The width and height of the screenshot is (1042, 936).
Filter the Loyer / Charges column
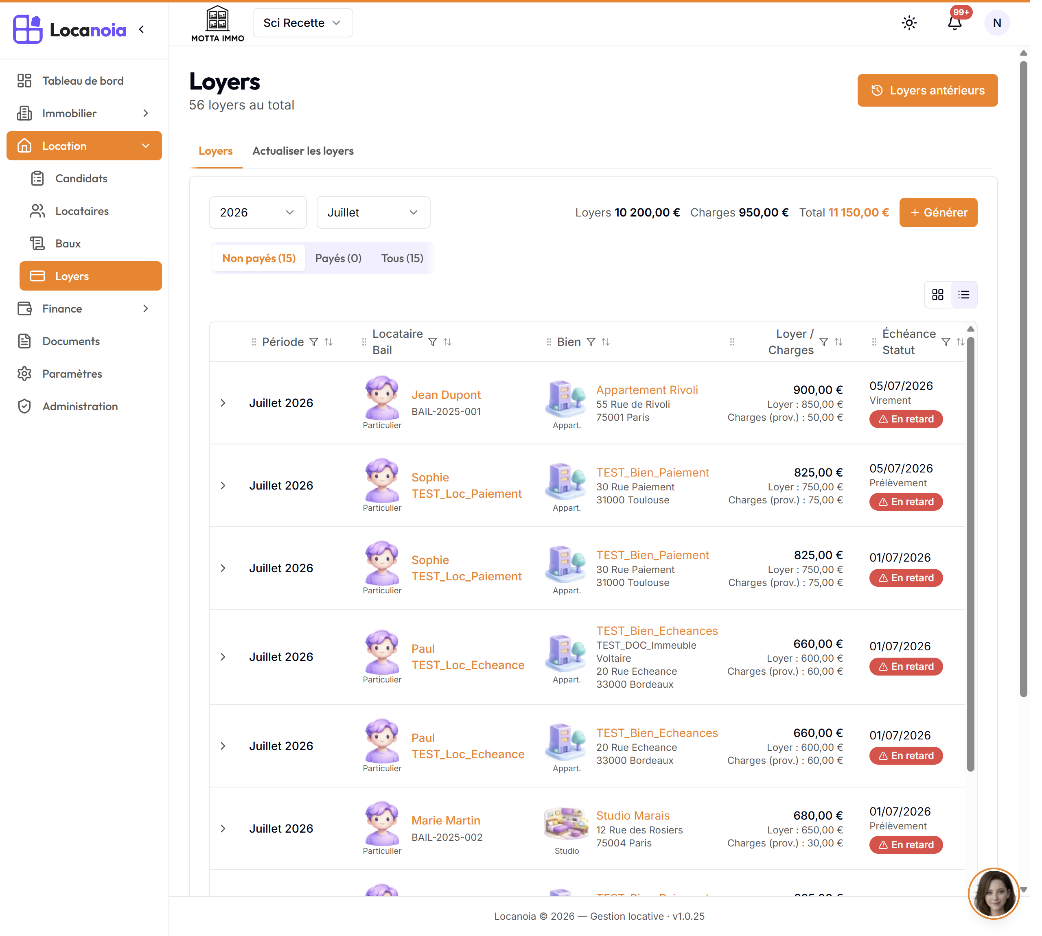click(823, 342)
